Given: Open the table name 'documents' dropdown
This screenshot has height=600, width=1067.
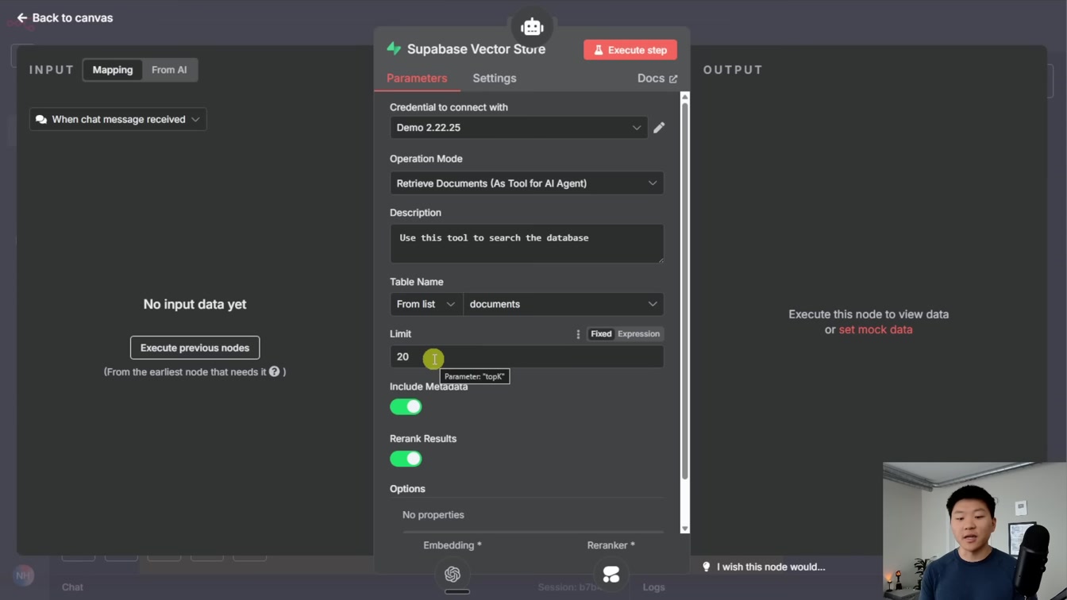Looking at the screenshot, I should pyautogui.click(x=564, y=304).
